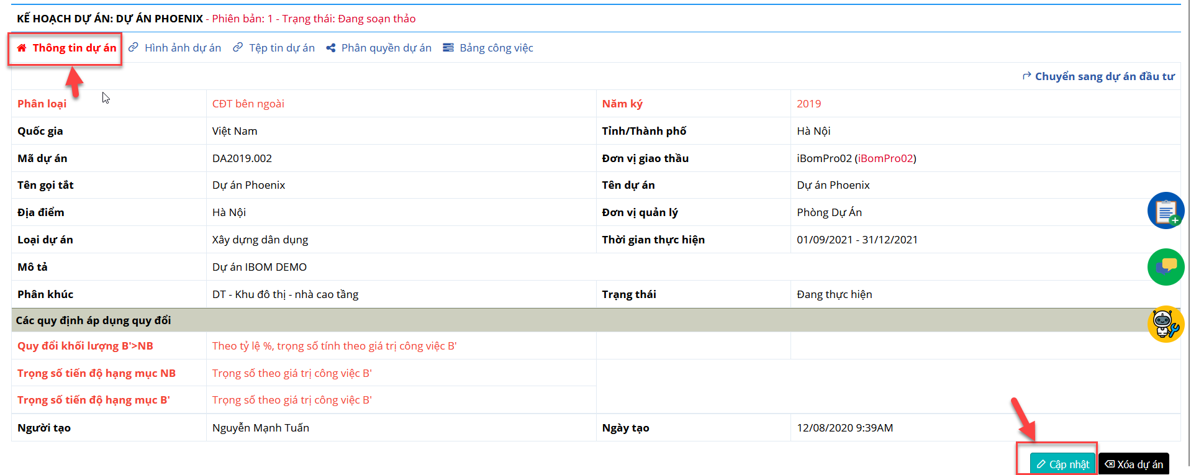
Task: Click the Trọng số tiến độ hạng mục B' label
Action: 93,400
